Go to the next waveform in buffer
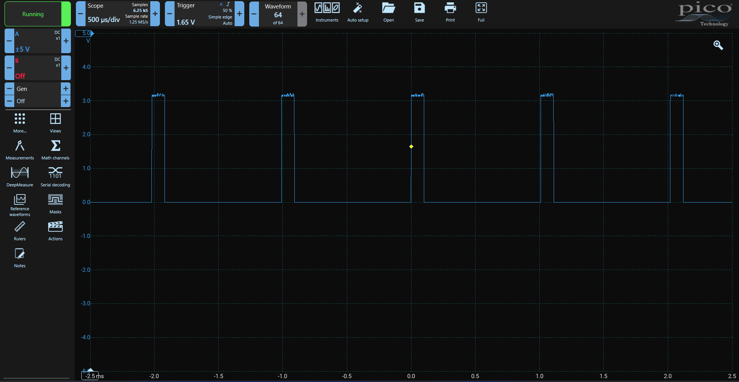This screenshot has width=739, height=382. tap(302, 14)
